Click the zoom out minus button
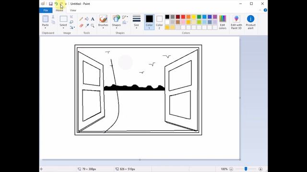Screen dimensions: 307x172 point(231,169)
